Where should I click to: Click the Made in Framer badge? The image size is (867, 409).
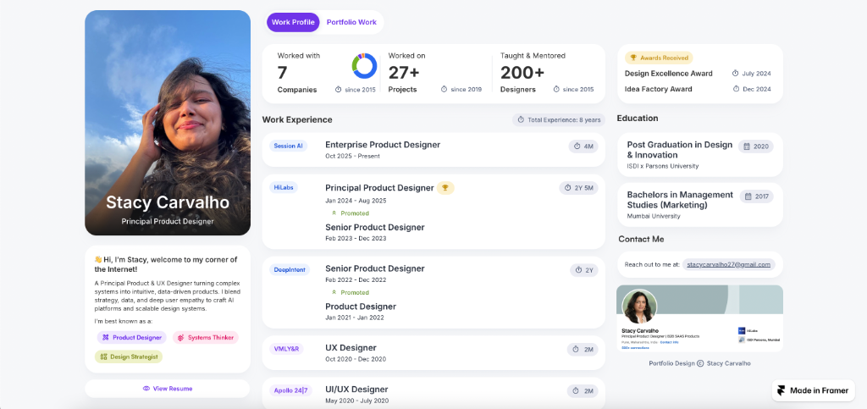coord(812,390)
